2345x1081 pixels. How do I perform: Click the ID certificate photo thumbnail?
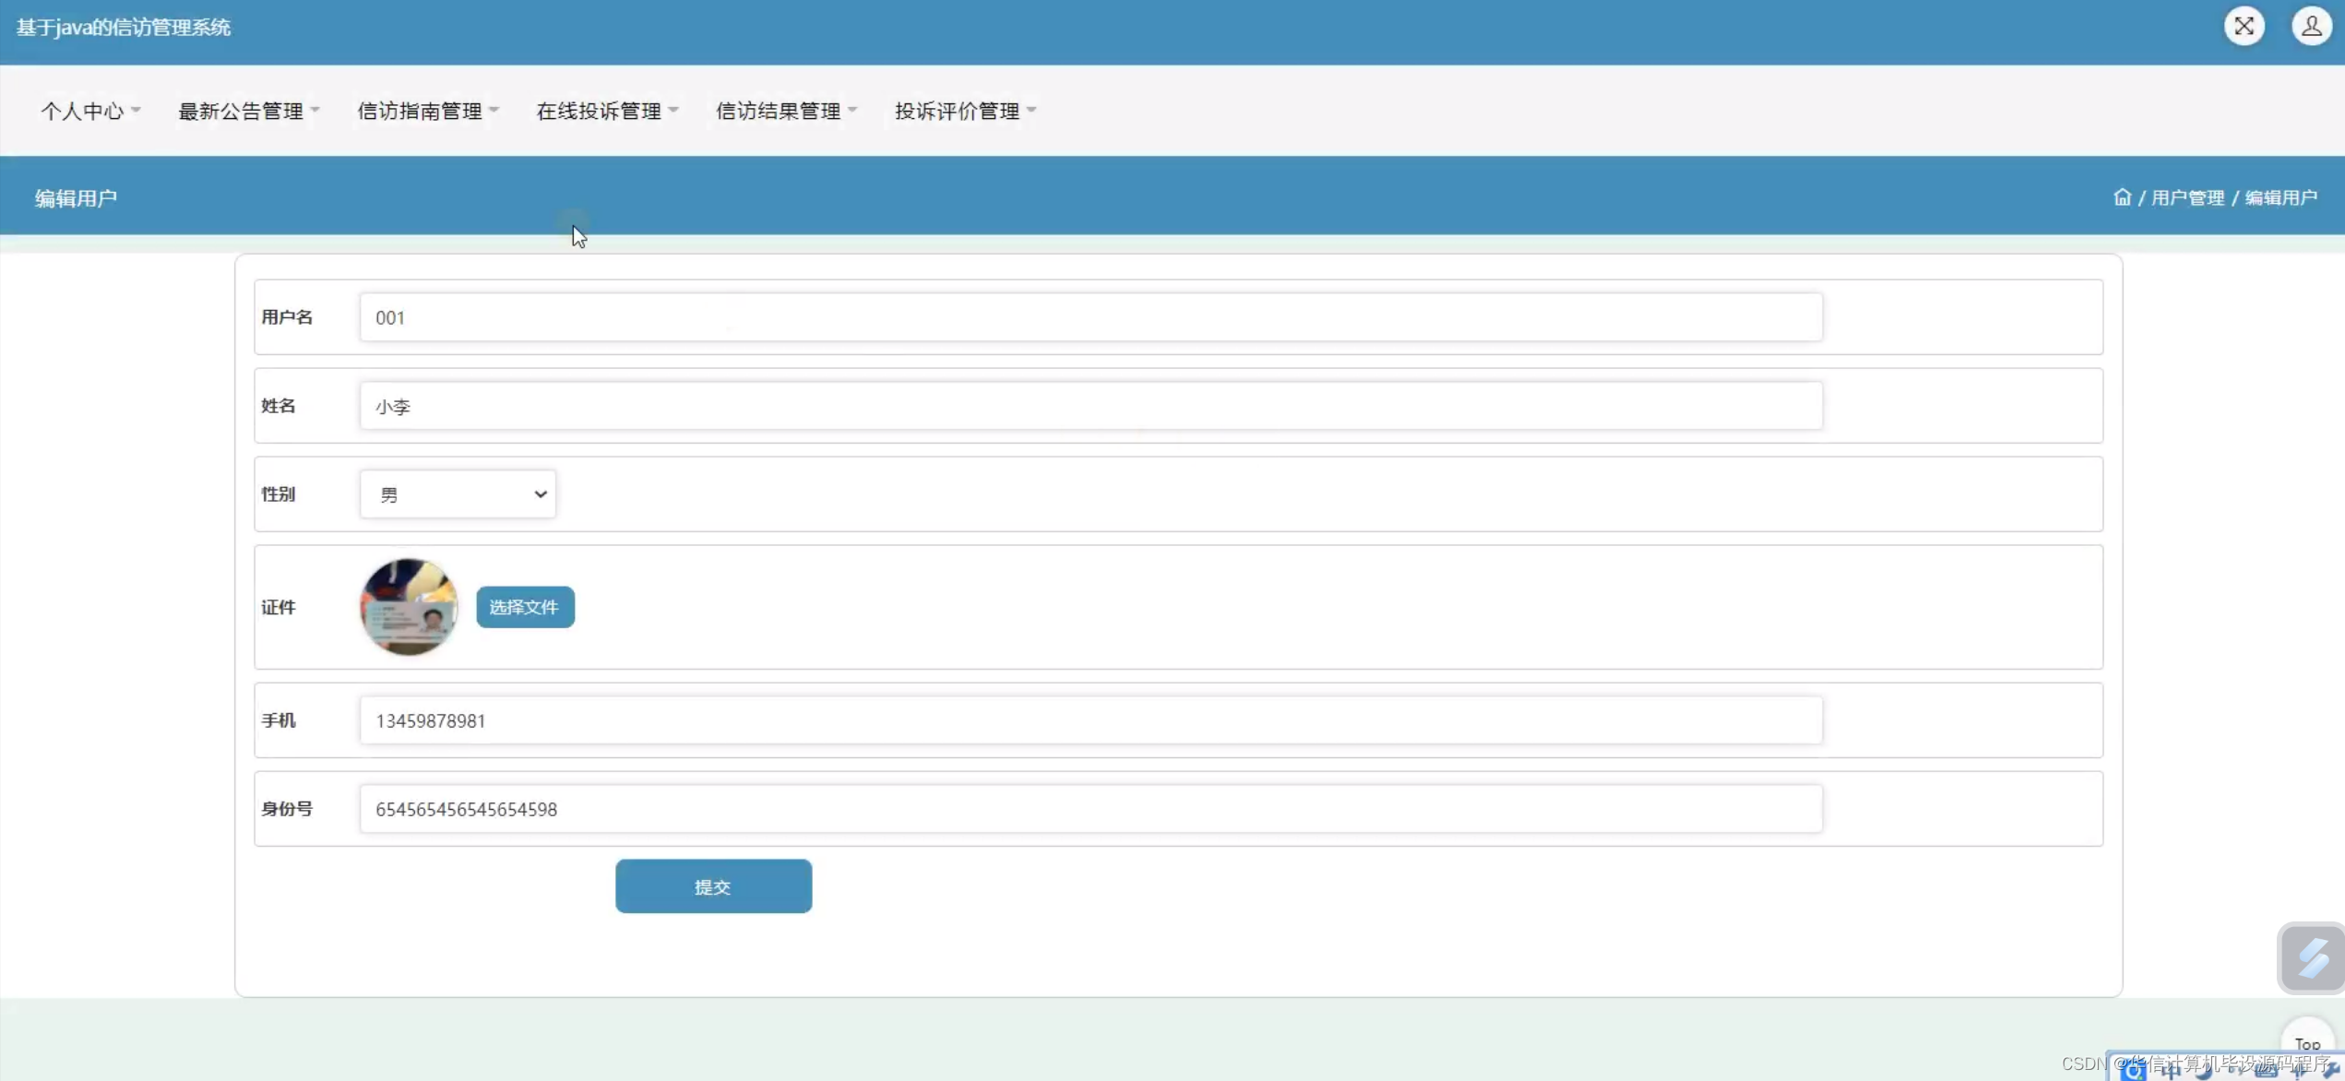409,607
